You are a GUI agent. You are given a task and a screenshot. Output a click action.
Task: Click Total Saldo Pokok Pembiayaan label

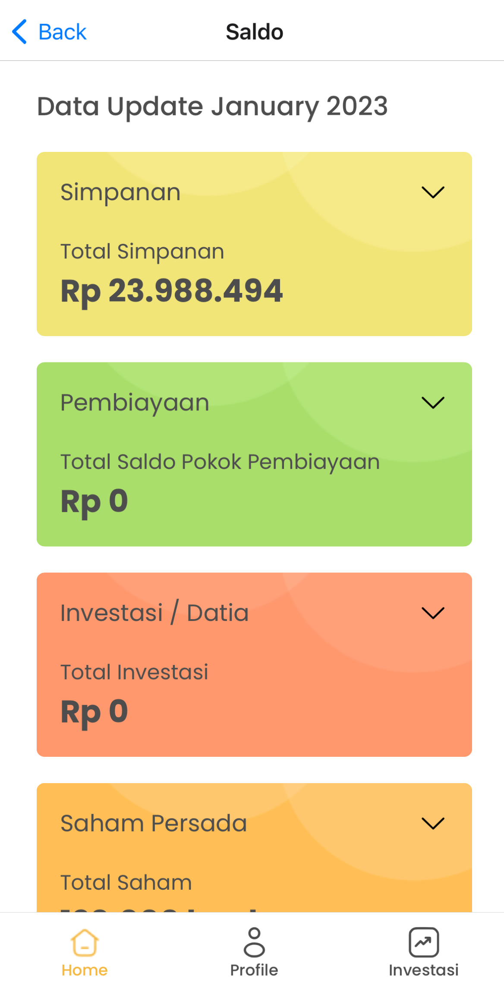click(x=220, y=462)
